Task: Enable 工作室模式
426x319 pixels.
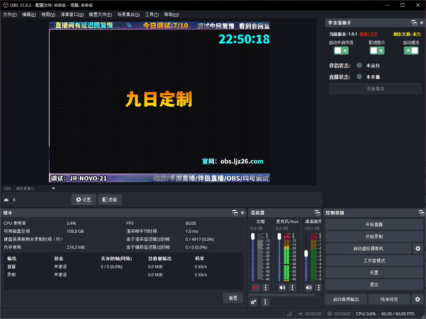Action: [x=374, y=260]
